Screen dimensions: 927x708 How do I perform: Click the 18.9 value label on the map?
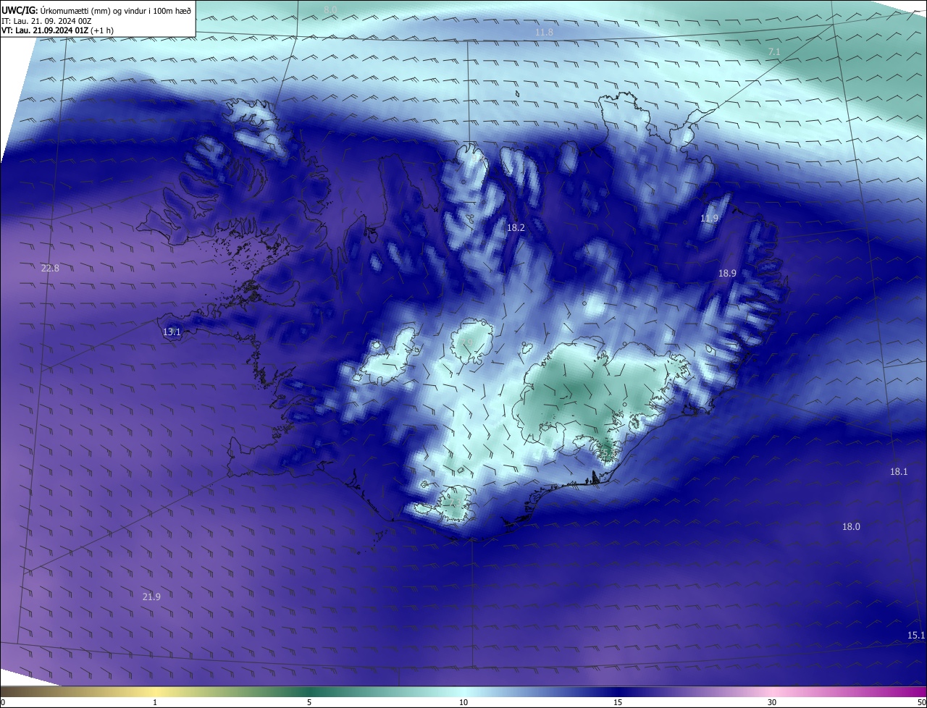[x=727, y=273]
